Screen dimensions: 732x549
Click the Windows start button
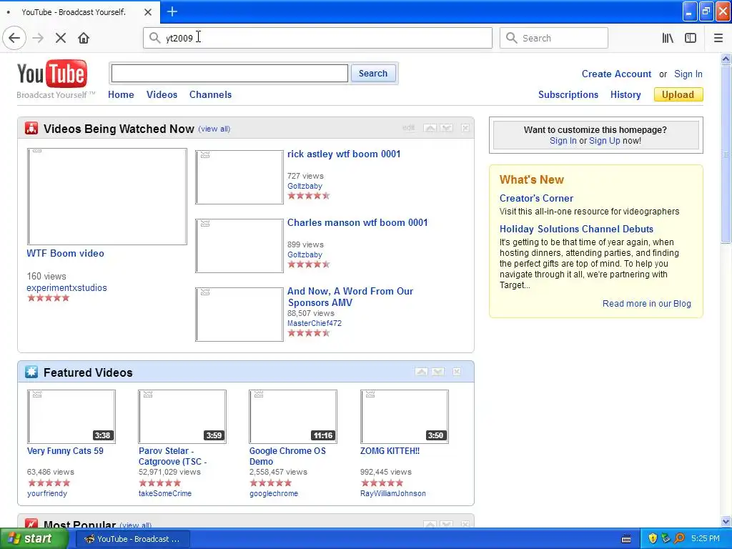(x=34, y=539)
